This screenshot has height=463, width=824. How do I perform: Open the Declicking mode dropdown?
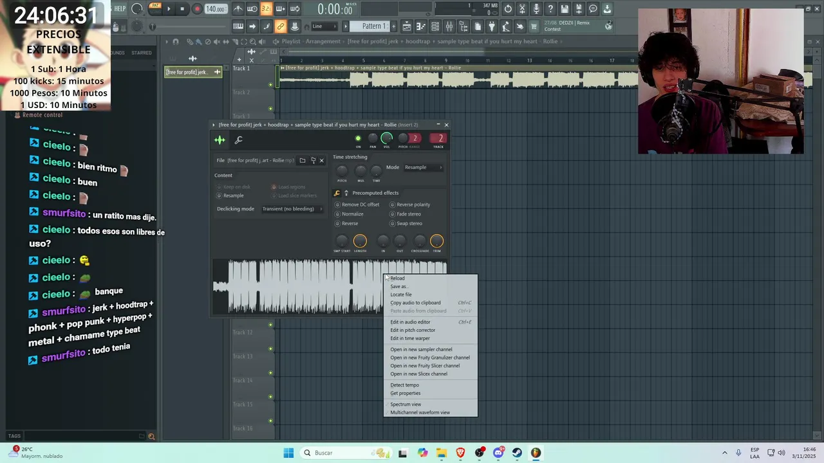coord(292,209)
